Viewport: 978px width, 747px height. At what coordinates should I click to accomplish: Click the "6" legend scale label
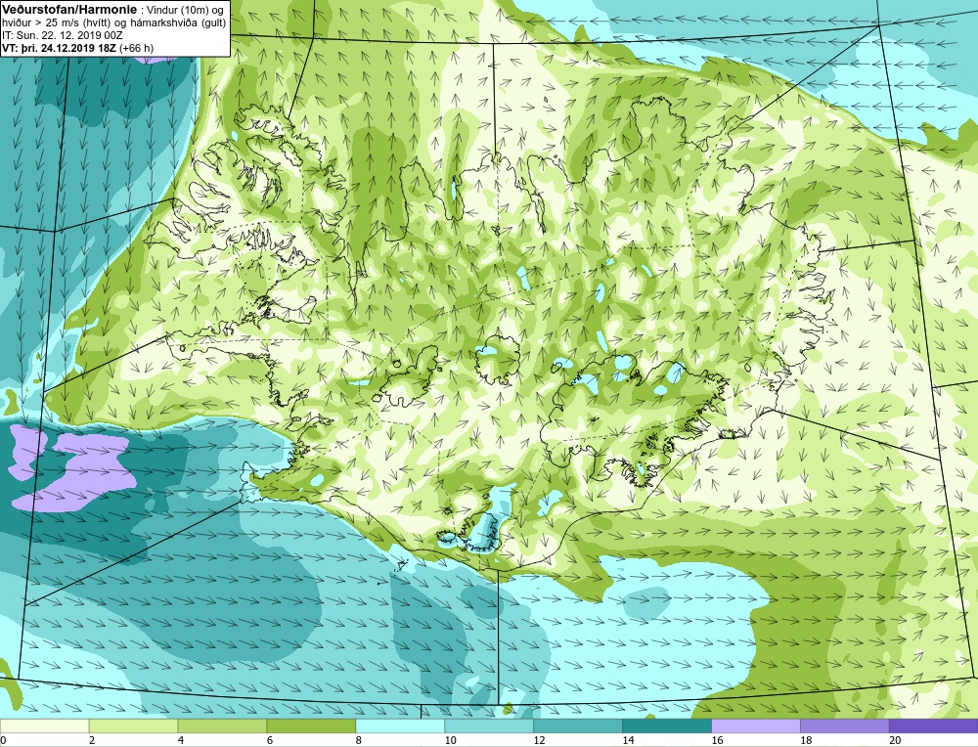(270, 740)
